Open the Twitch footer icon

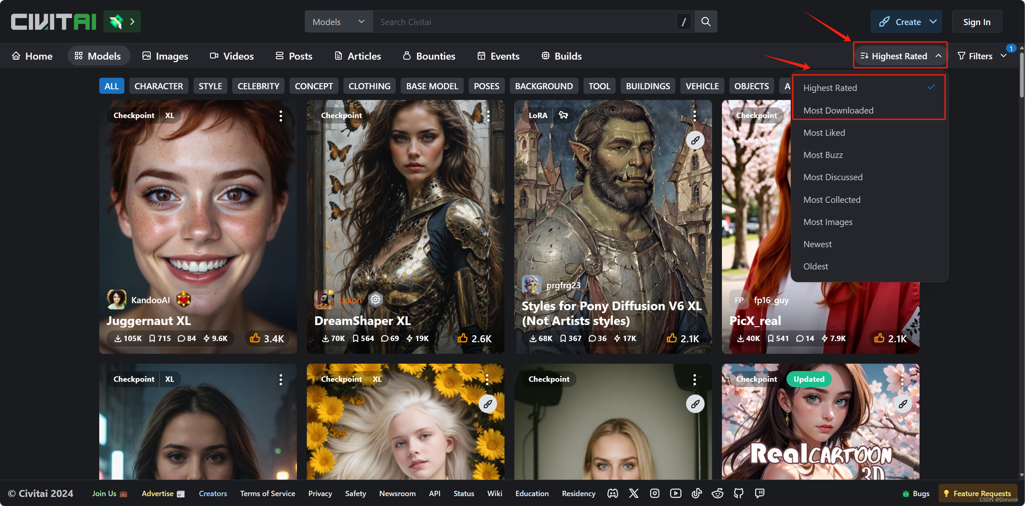[760, 493]
